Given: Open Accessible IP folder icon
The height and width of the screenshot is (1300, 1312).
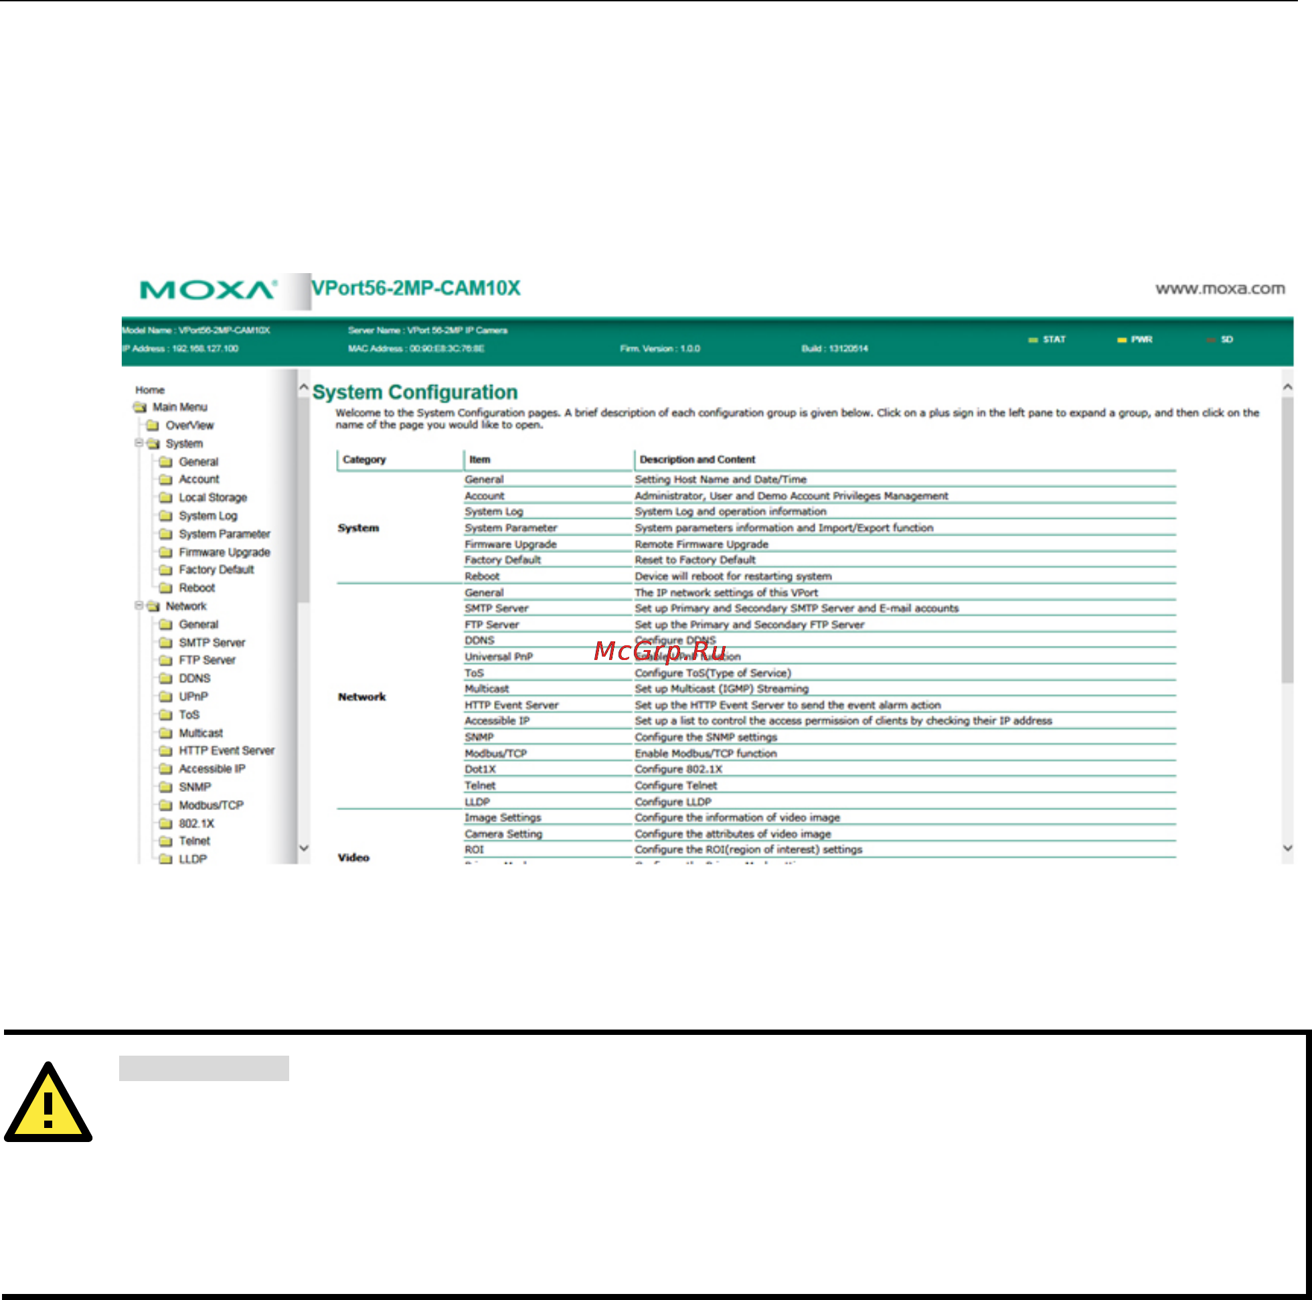Looking at the screenshot, I should pos(166,769).
